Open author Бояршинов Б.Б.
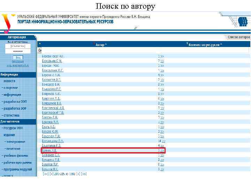 pyautogui.click(x=52, y=103)
